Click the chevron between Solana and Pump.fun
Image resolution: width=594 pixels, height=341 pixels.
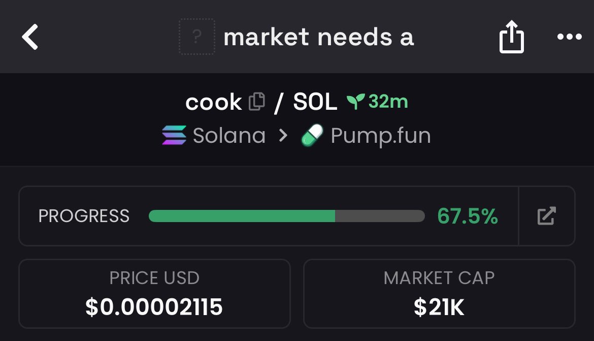coord(283,136)
